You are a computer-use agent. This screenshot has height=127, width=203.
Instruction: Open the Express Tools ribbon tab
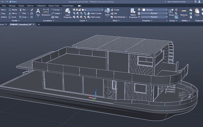point(53,6)
